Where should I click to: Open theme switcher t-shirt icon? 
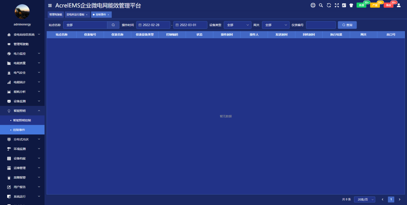click(x=351, y=5)
